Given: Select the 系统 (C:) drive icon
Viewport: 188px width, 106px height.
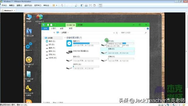Looking at the screenshot, I should [69, 43].
